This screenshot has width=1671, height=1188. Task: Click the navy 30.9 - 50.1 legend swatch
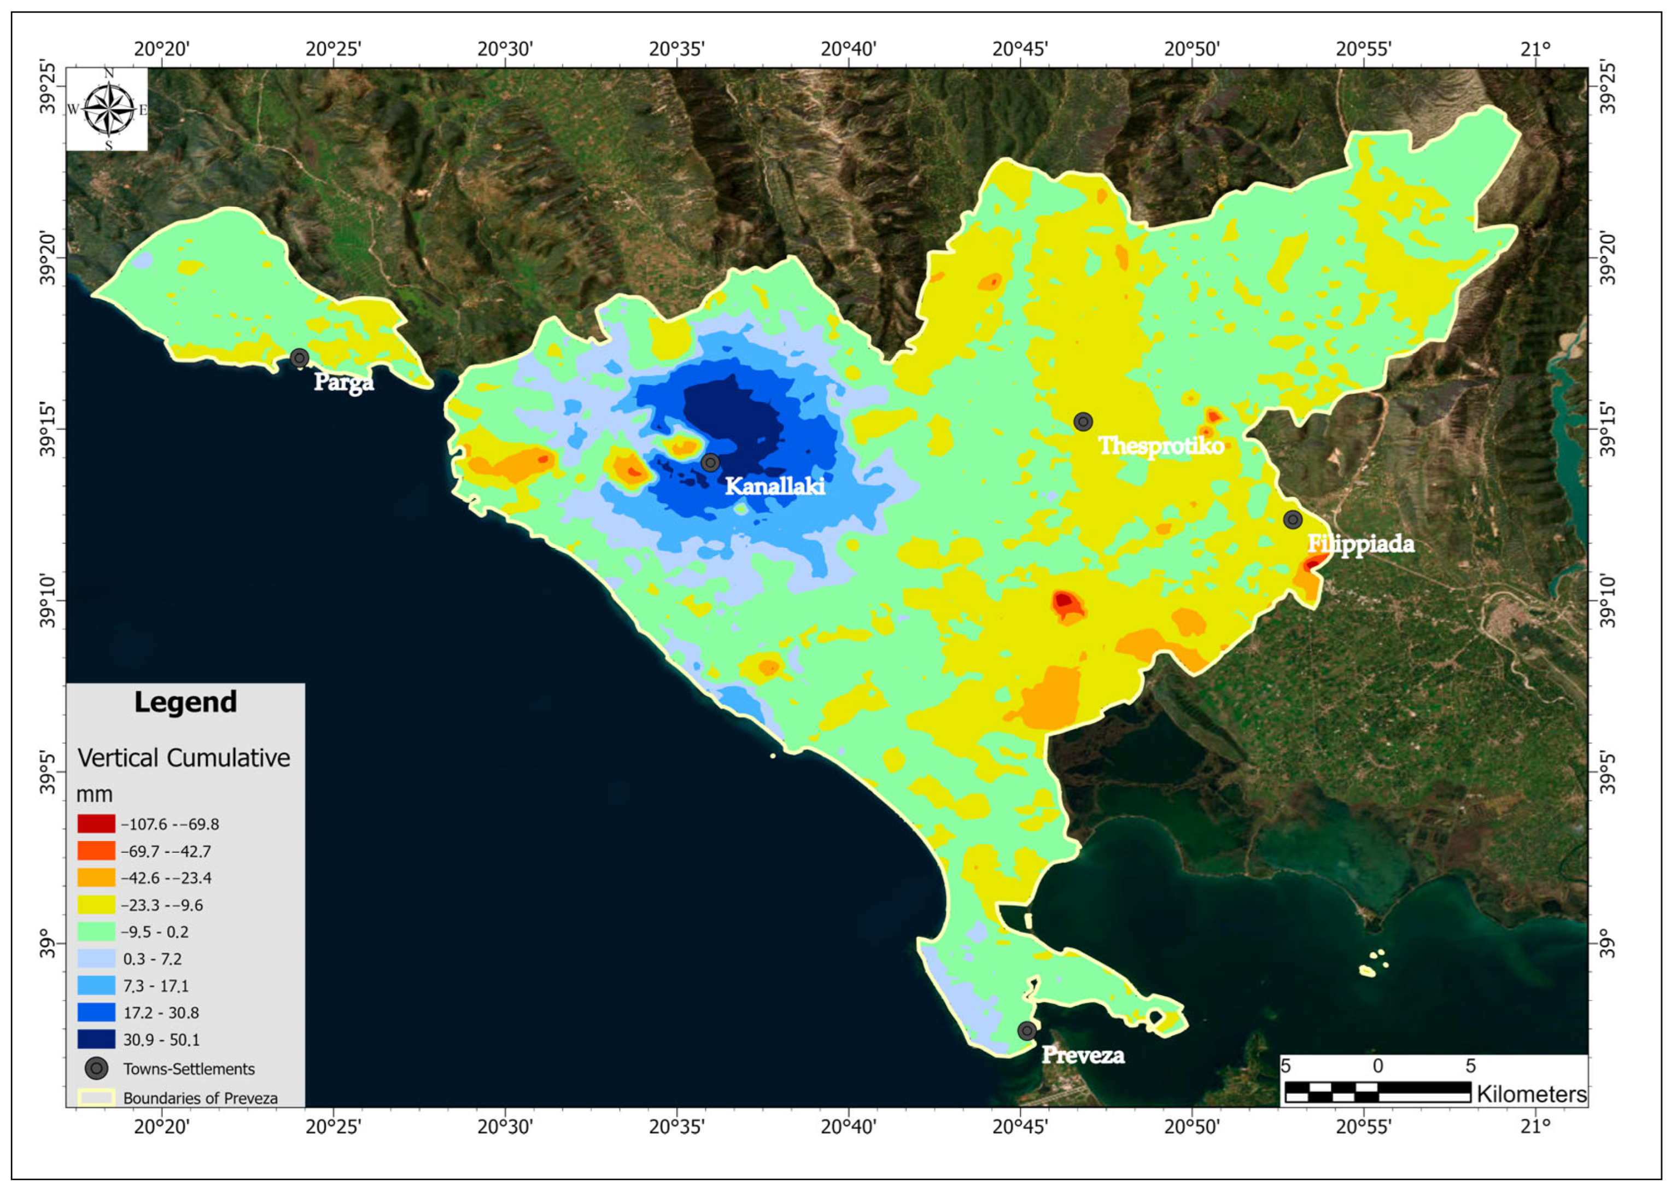(x=97, y=1039)
